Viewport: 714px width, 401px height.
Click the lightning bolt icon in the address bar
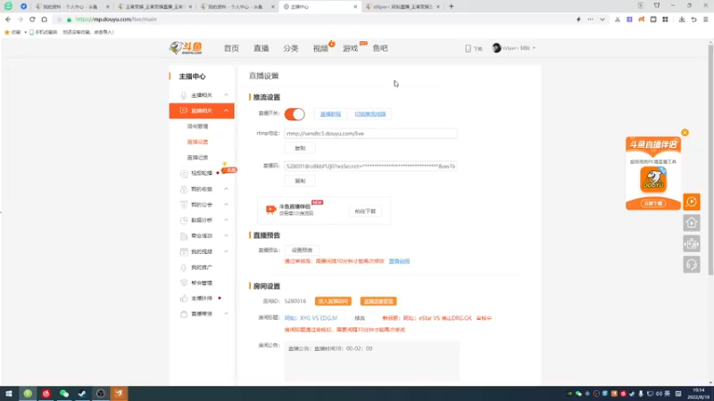click(578, 19)
